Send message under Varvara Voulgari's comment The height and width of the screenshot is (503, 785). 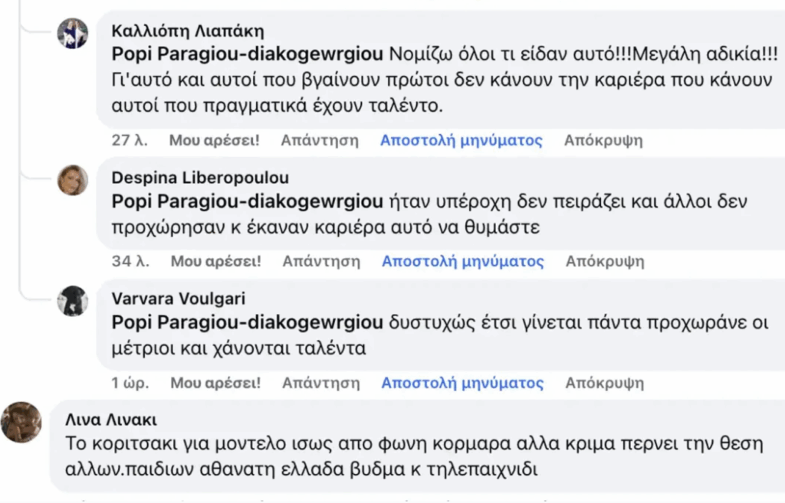tap(461, 382)
